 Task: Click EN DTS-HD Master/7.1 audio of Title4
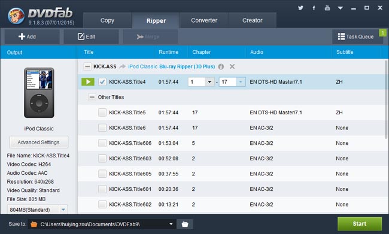[x=276, y=82]
